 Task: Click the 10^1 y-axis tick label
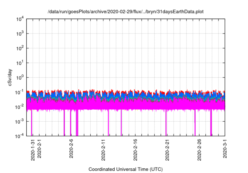(x=20, y=63)
